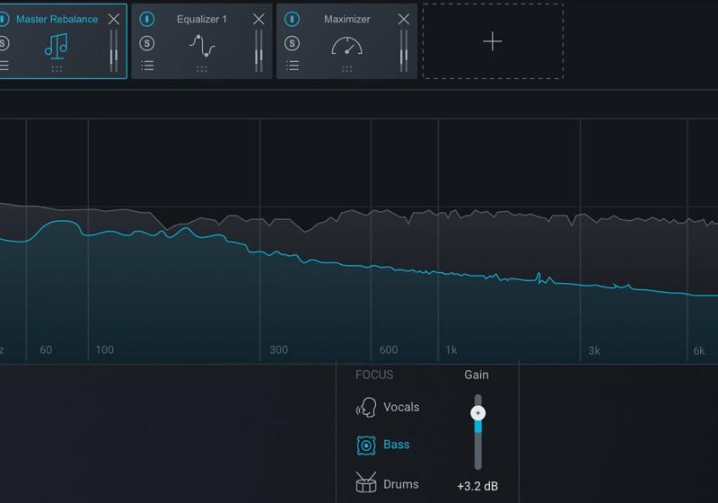Click the Bass speaker icon
718x503 pixels.
coord(366,446)
